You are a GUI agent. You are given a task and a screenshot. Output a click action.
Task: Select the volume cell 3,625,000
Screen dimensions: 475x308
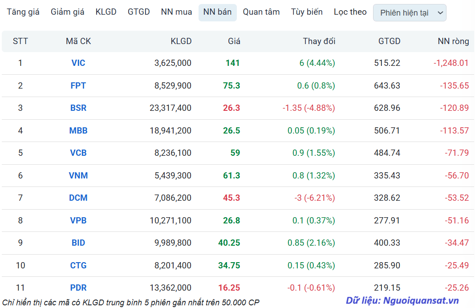click(173, 63)
